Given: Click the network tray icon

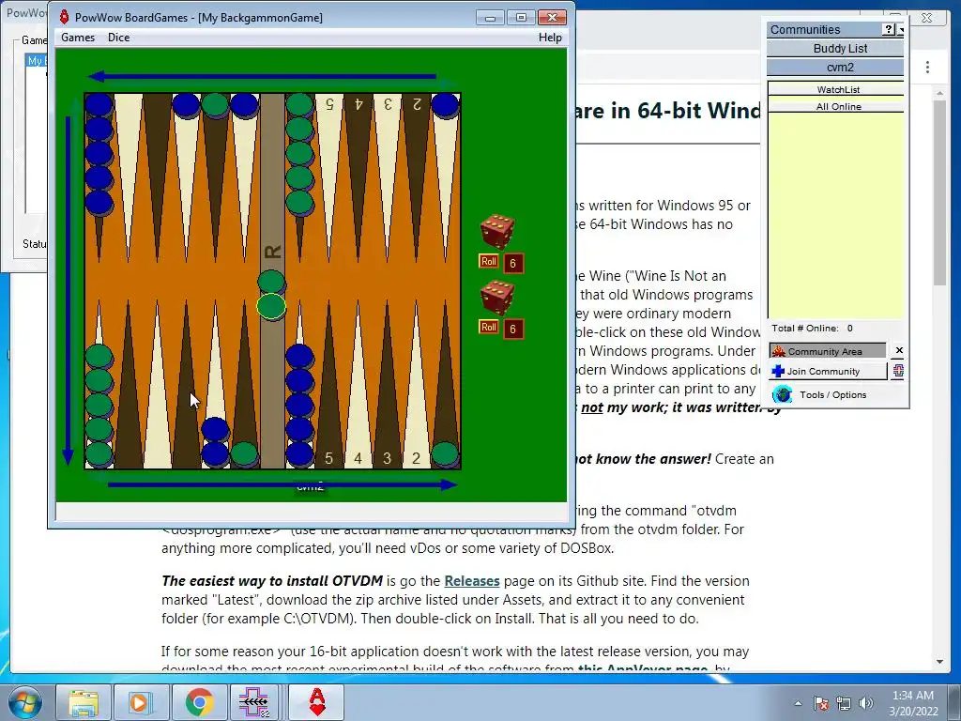Looking at the screenshot, I should click(x=844, y=703).
